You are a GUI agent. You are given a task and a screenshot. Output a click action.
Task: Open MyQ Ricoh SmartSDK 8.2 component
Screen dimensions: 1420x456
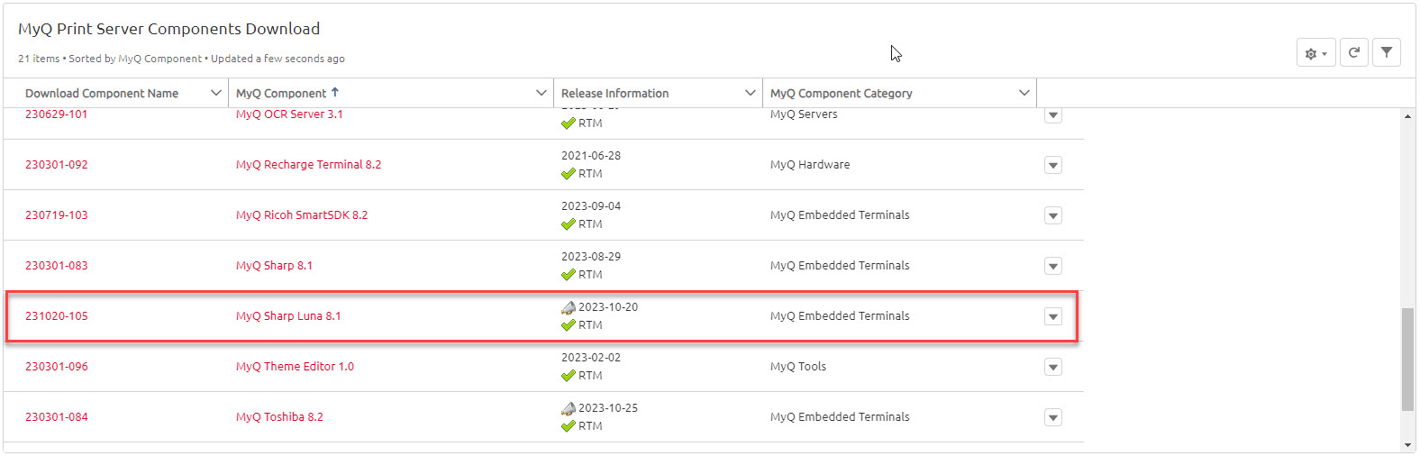click(x=302, y=215)
